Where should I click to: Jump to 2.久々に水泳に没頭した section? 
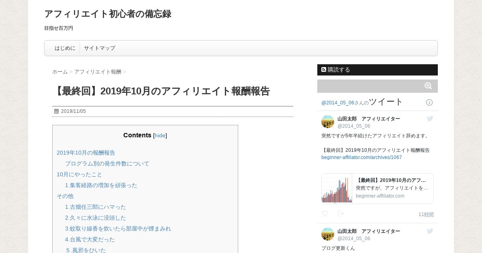point(96,218)
